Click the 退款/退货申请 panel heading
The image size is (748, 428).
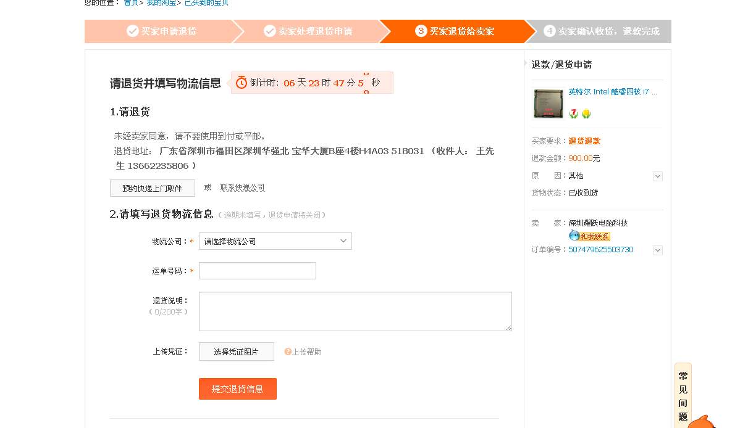[x=561, y=65]
